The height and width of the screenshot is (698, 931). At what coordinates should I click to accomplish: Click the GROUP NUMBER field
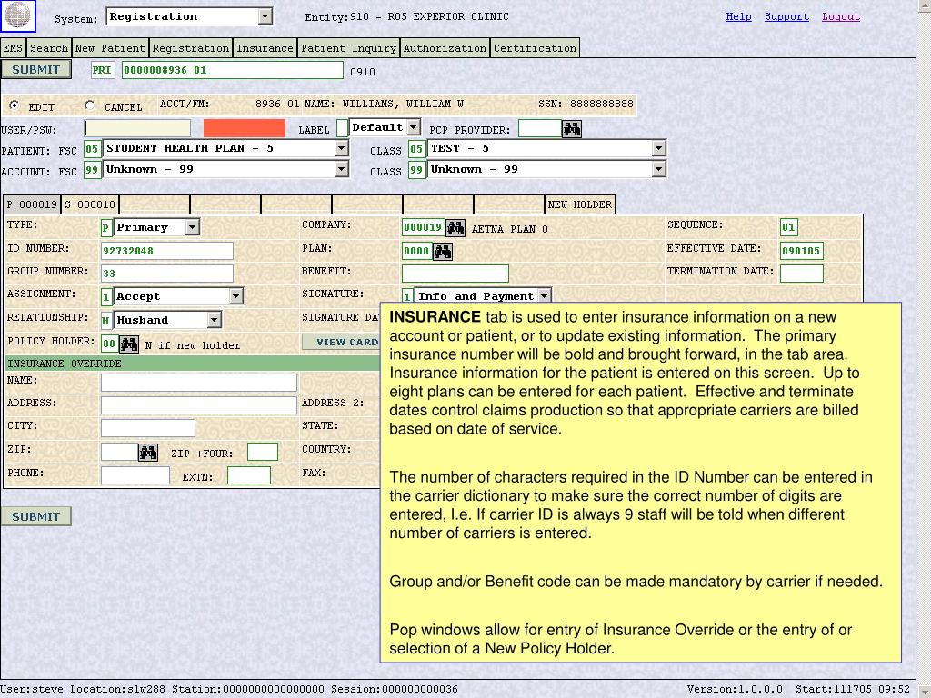(167, 273)
